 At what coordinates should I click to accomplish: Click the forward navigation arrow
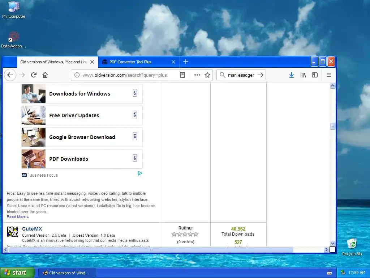click(x=22, y=75)
